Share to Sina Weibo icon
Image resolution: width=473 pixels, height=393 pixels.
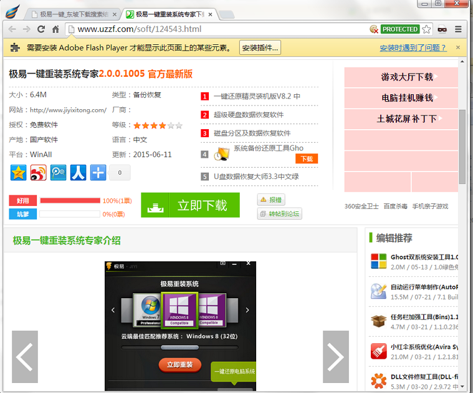tap(38, 173)
